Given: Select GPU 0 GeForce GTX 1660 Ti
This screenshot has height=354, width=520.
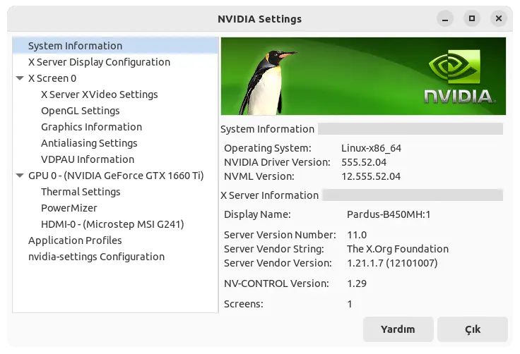Looking at the screenshot, I should click(116, 176).
